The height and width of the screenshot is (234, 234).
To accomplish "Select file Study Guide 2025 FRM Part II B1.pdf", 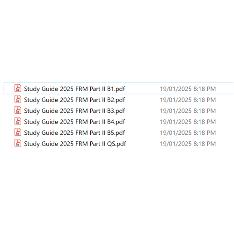I will click(74, 89).
